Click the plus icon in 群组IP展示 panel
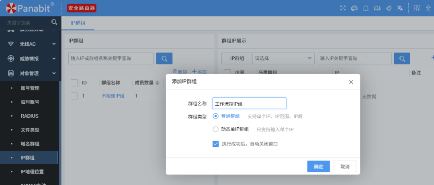 coord(432,57)
